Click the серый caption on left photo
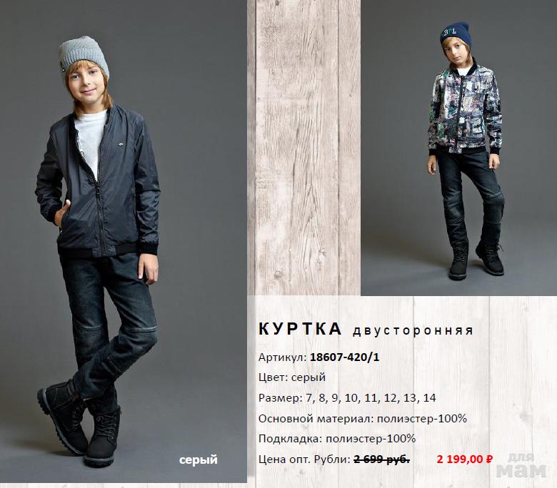 point(199,460)
